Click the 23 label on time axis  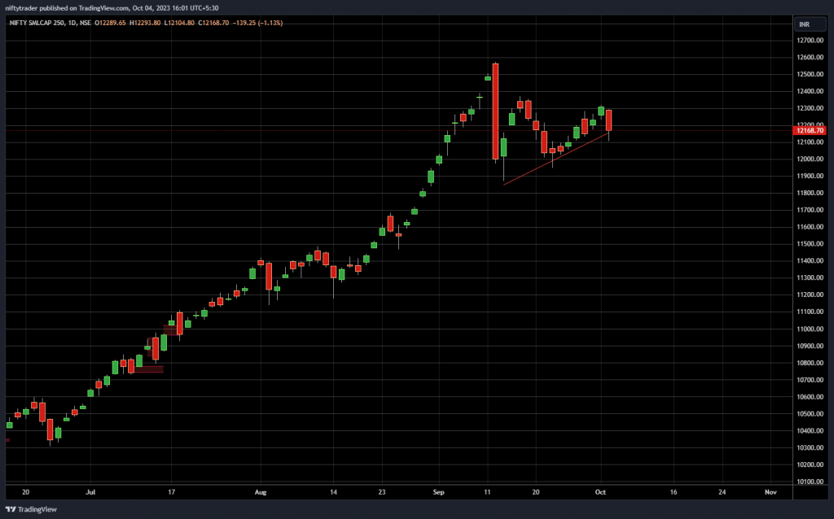coord(382,492)
